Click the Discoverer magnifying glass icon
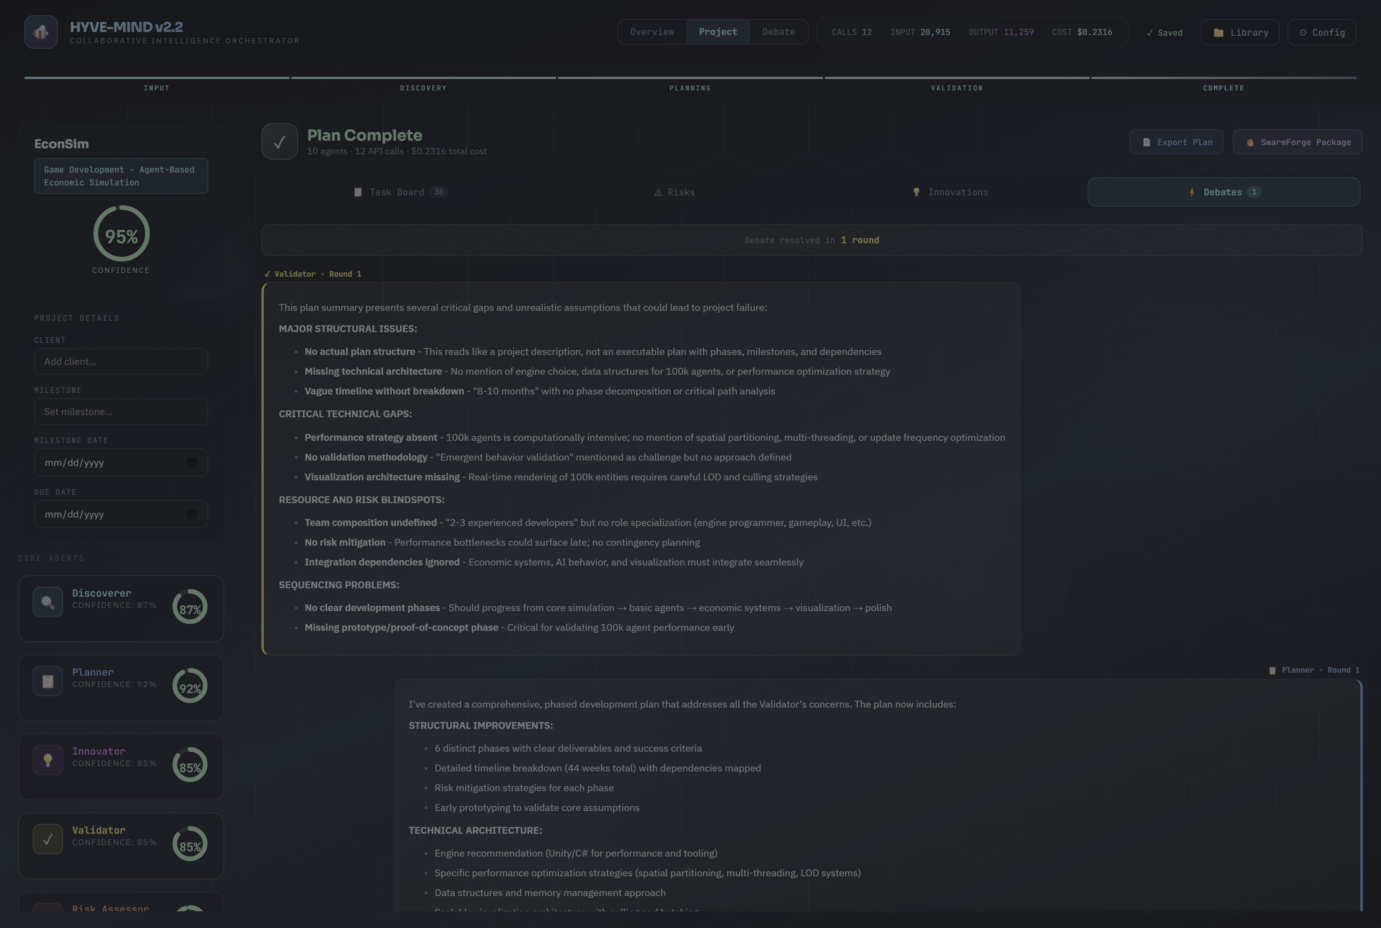Viewport: 1381px width, 928px height. tap(48, 602)
